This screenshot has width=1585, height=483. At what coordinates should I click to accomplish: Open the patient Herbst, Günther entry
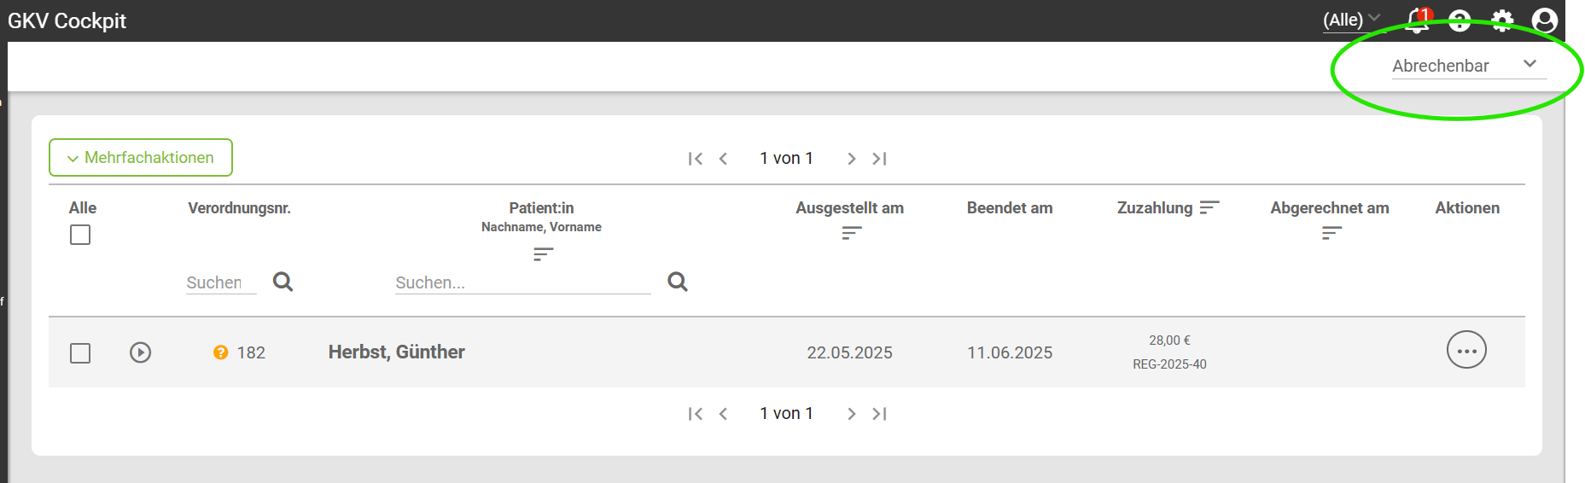(397, 352)
